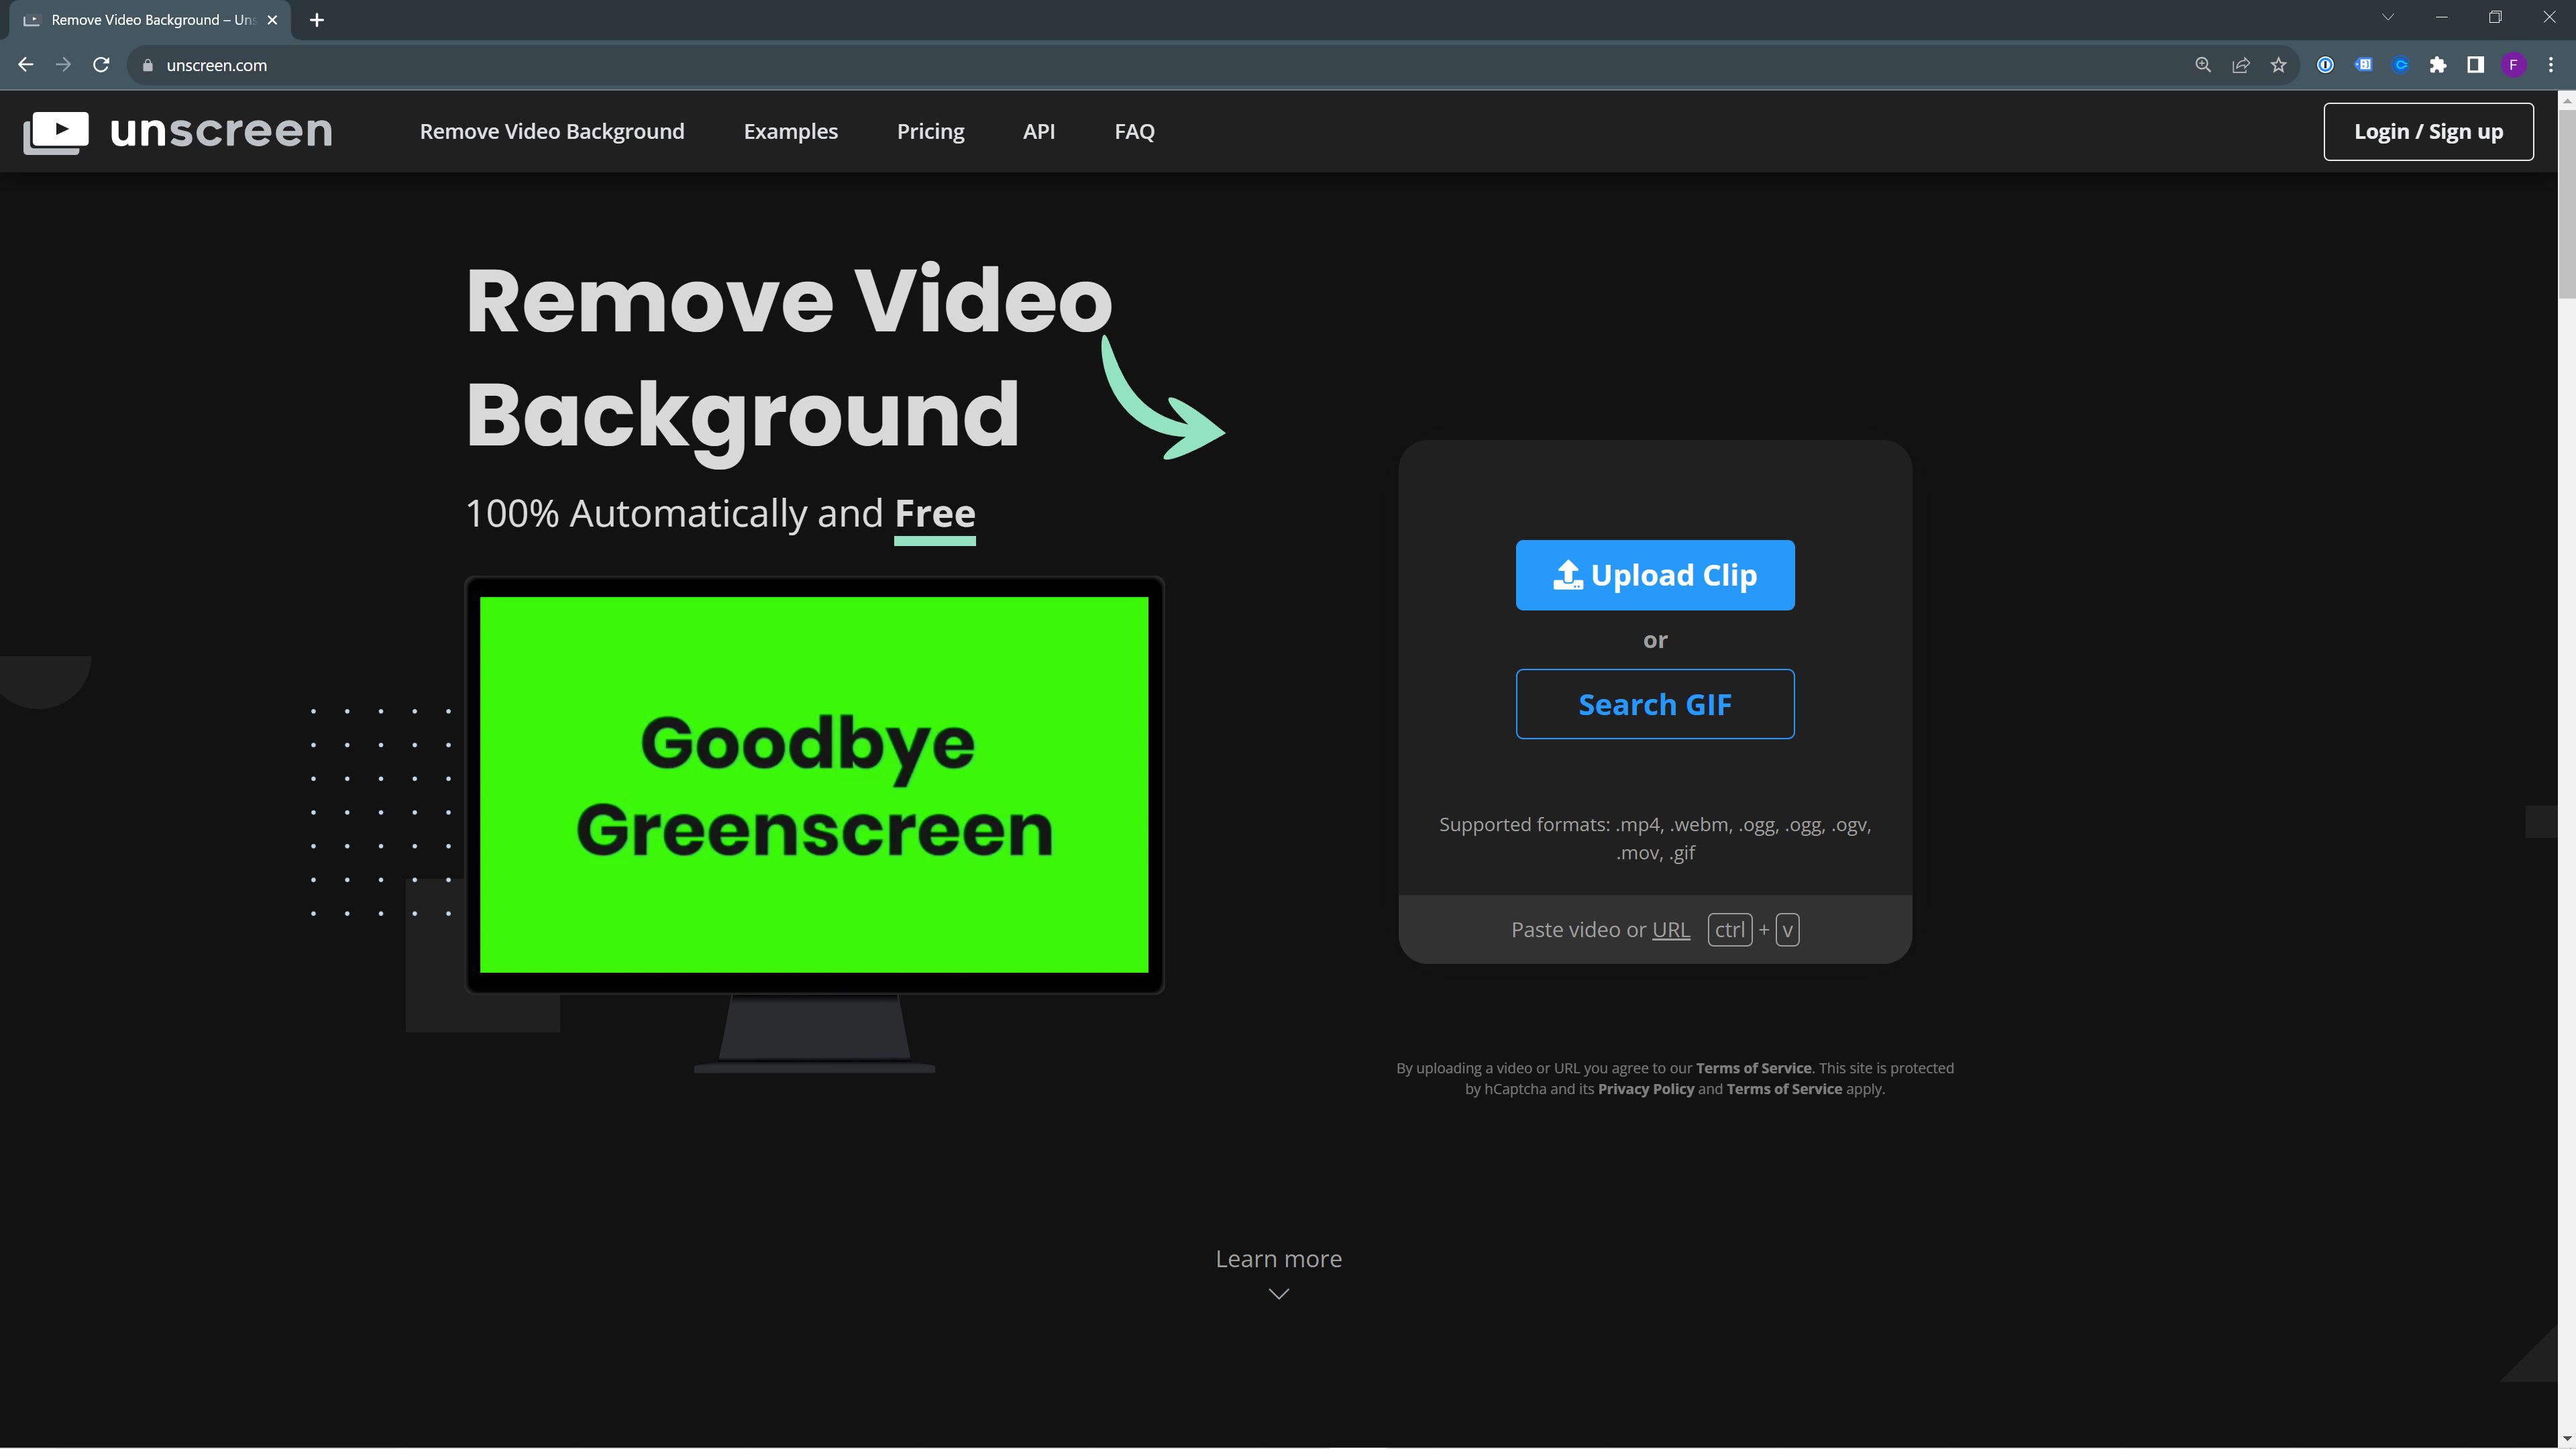
Task: Click the zoom magnifier icon in the address bar
Action: pyautogui.click(x=2203, y=64)
